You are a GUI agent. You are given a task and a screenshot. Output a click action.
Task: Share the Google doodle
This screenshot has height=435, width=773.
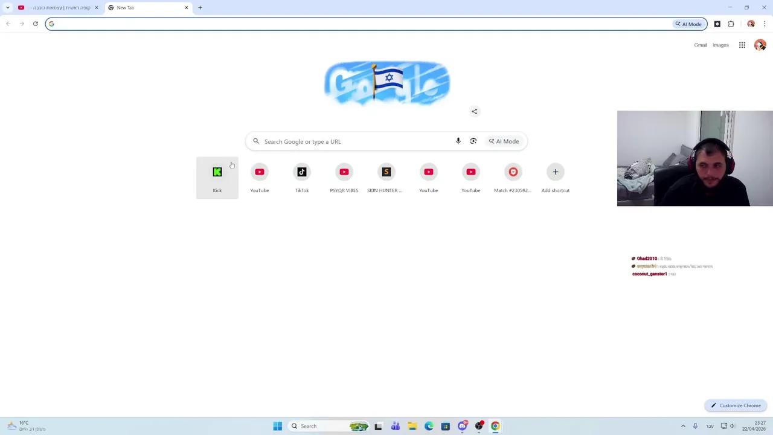pyautogui.click(x=475, y=111)
